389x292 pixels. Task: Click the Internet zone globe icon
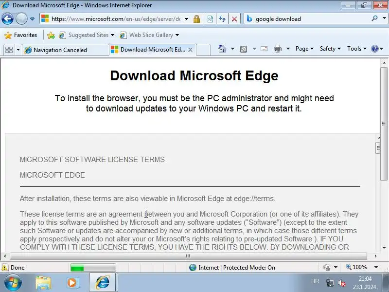pyautogui.click(x=193, y=267)
